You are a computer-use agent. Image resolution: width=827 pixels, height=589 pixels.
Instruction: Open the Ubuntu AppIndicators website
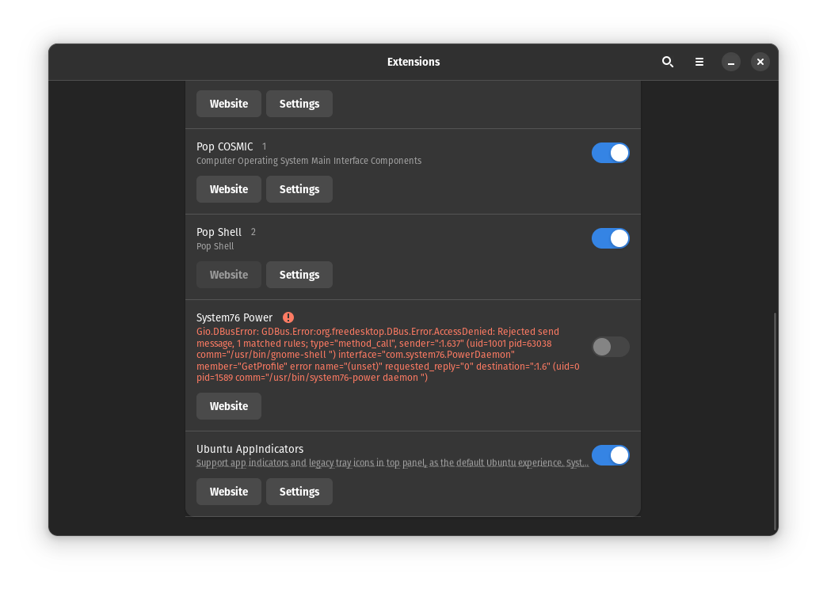click(x=228, y=491)
